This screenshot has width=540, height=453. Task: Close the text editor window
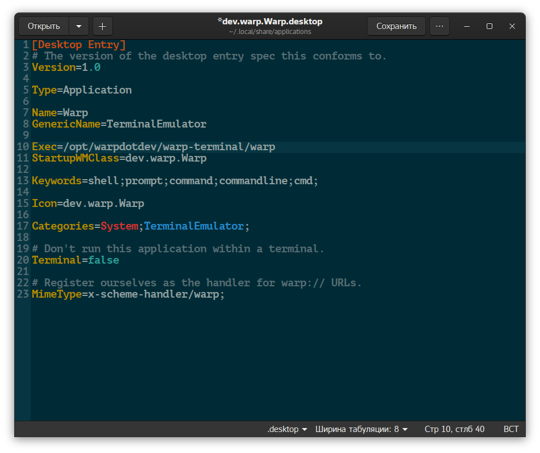(x=512, y=26)
